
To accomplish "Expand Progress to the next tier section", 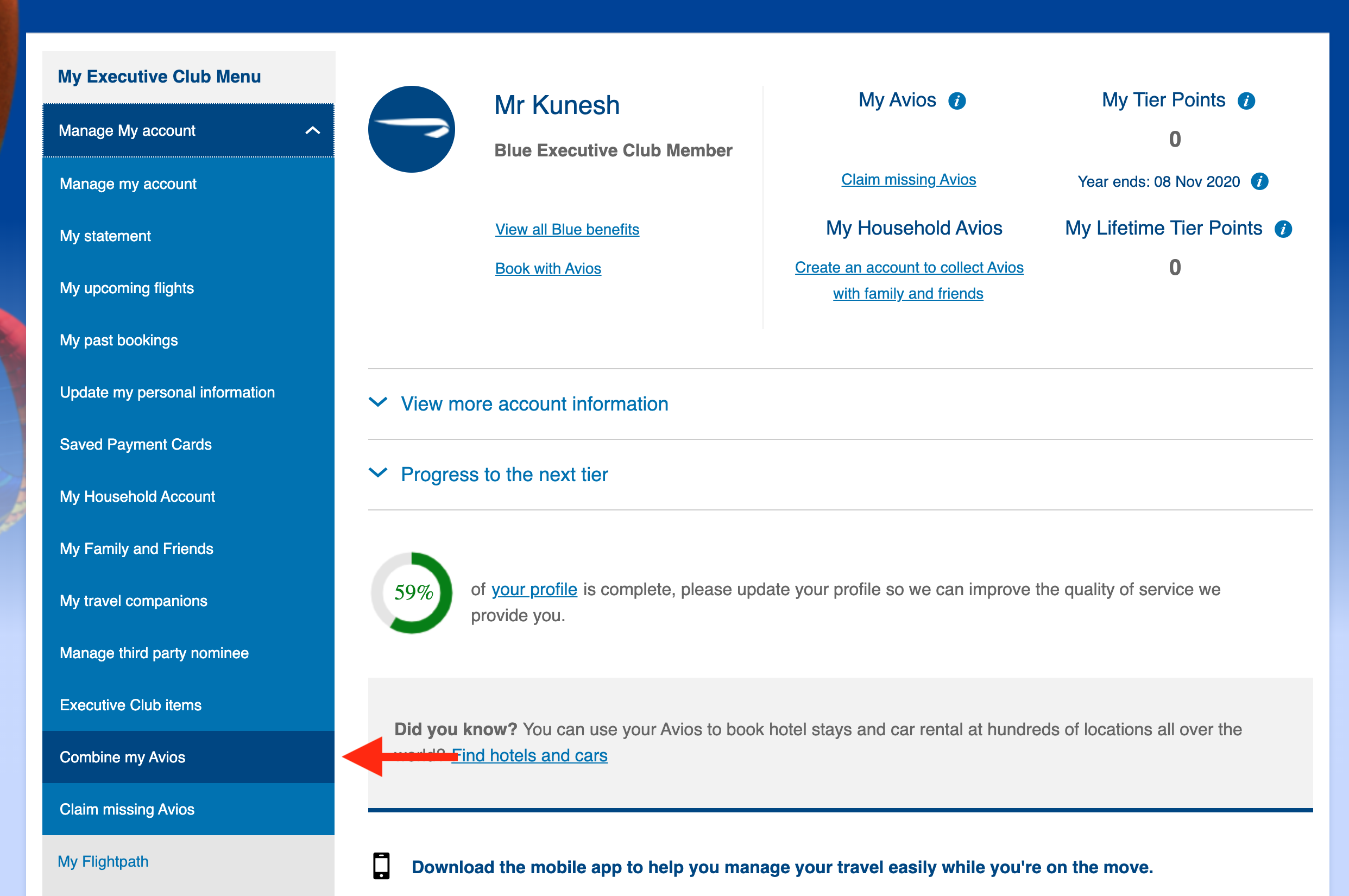I will click(504, 474).
